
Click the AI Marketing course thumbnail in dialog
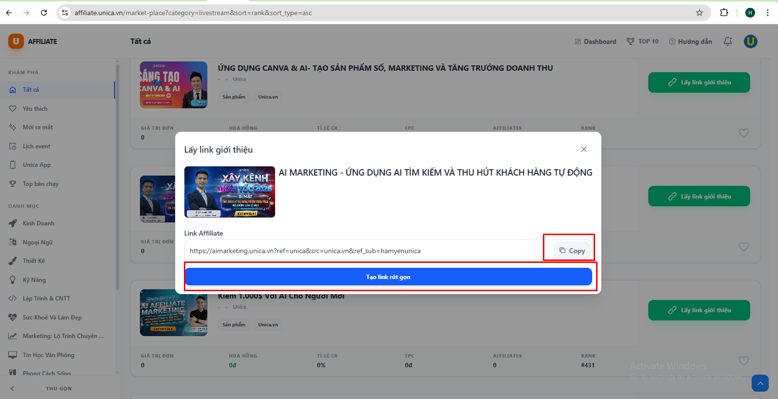tap(230, 192)
